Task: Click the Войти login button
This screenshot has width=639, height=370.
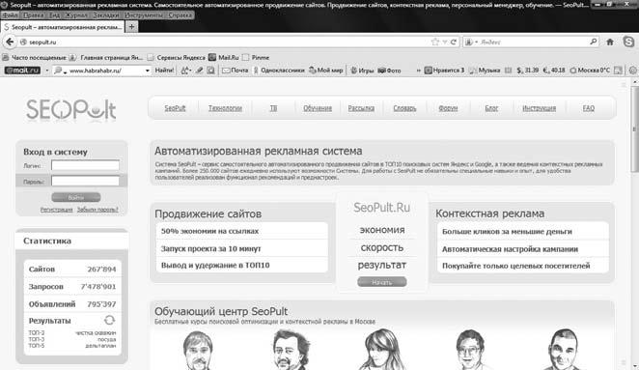Action: 76,197
